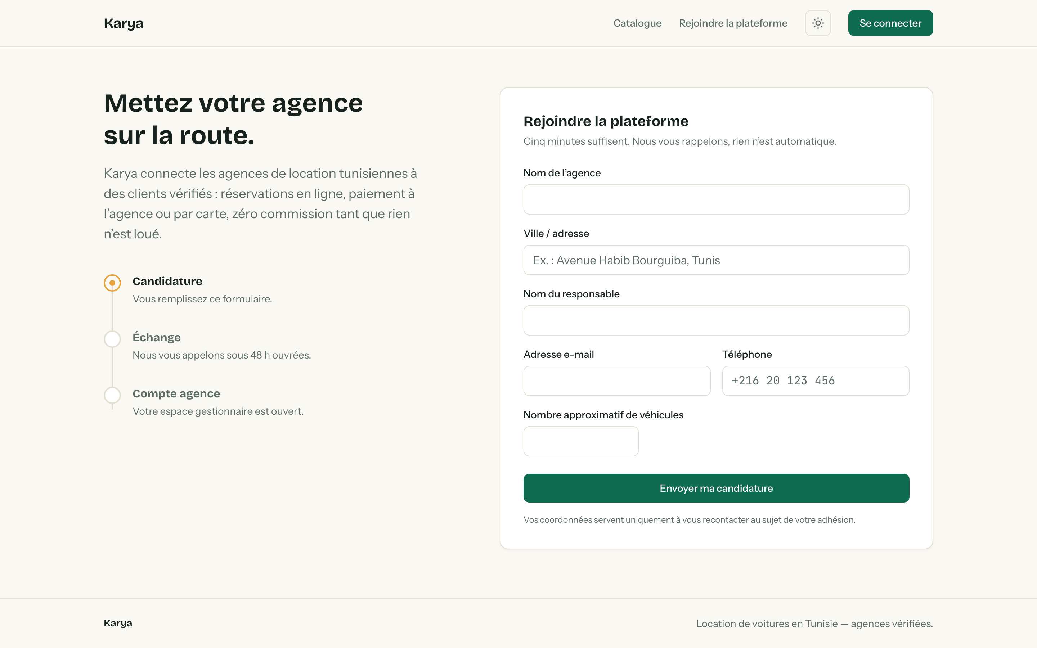1037x648 pixels.
Task: Click 'Nous vous appelons sous 48 h ouvrées.'
Action: tap(221, 355)
